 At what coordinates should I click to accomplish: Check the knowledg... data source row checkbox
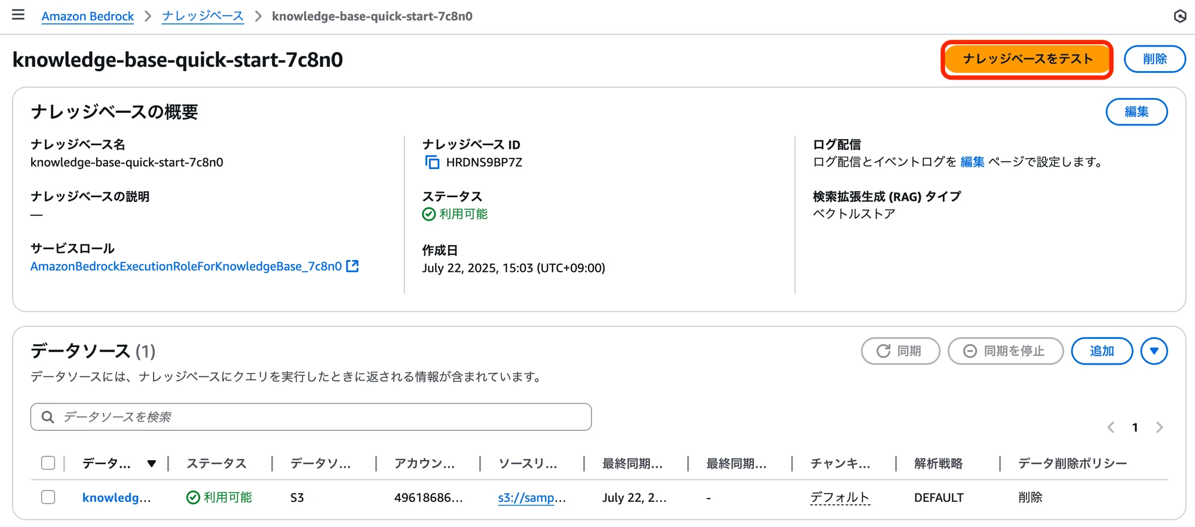[x=48, y=497]
